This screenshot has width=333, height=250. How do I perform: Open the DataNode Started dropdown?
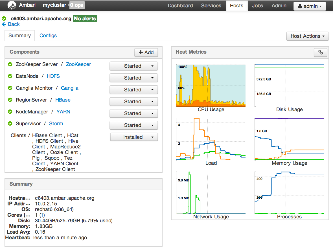[134, 78]
